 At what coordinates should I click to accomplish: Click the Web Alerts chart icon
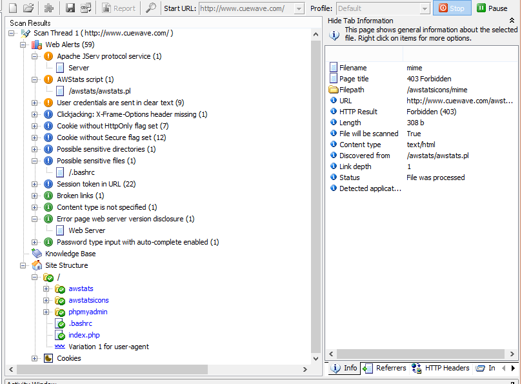point(37,45)
